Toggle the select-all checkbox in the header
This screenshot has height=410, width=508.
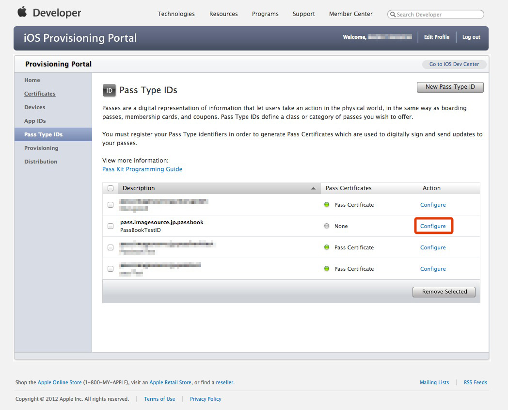pyautogui.click(x=111, y=188)
